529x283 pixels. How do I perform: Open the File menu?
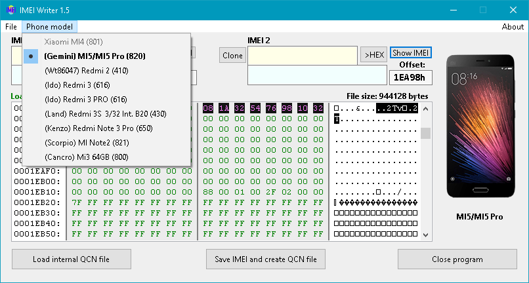[11, 27]
